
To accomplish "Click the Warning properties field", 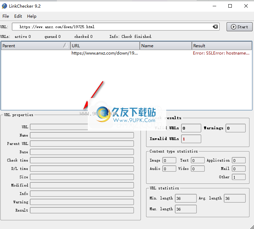I will pos(82,202).
